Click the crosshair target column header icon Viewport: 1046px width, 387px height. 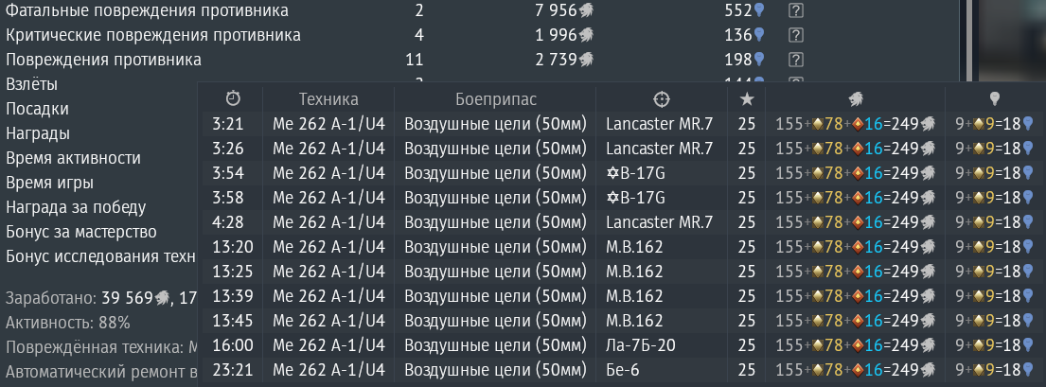pos(661,99)
